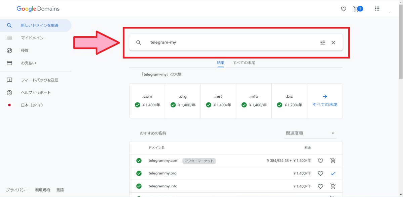The height and width of the screenshot is (197, 403).
Task: Favorite telegrammy.info with the heart icon
Action: [320, 186]
